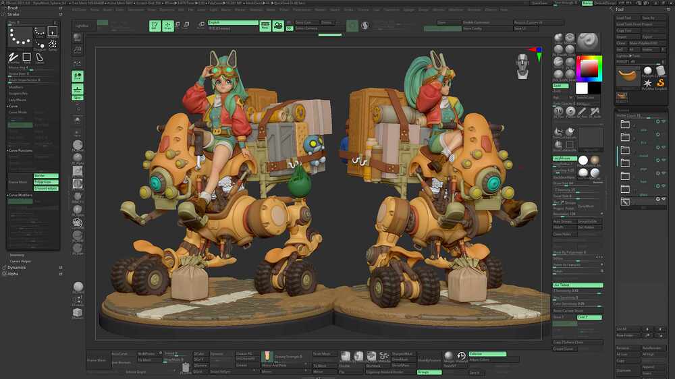The width and height of the screenshot is (675, 379).
Task: Click the half-shaded sphere icon in top shelf
Action: (x=365, y=26)
